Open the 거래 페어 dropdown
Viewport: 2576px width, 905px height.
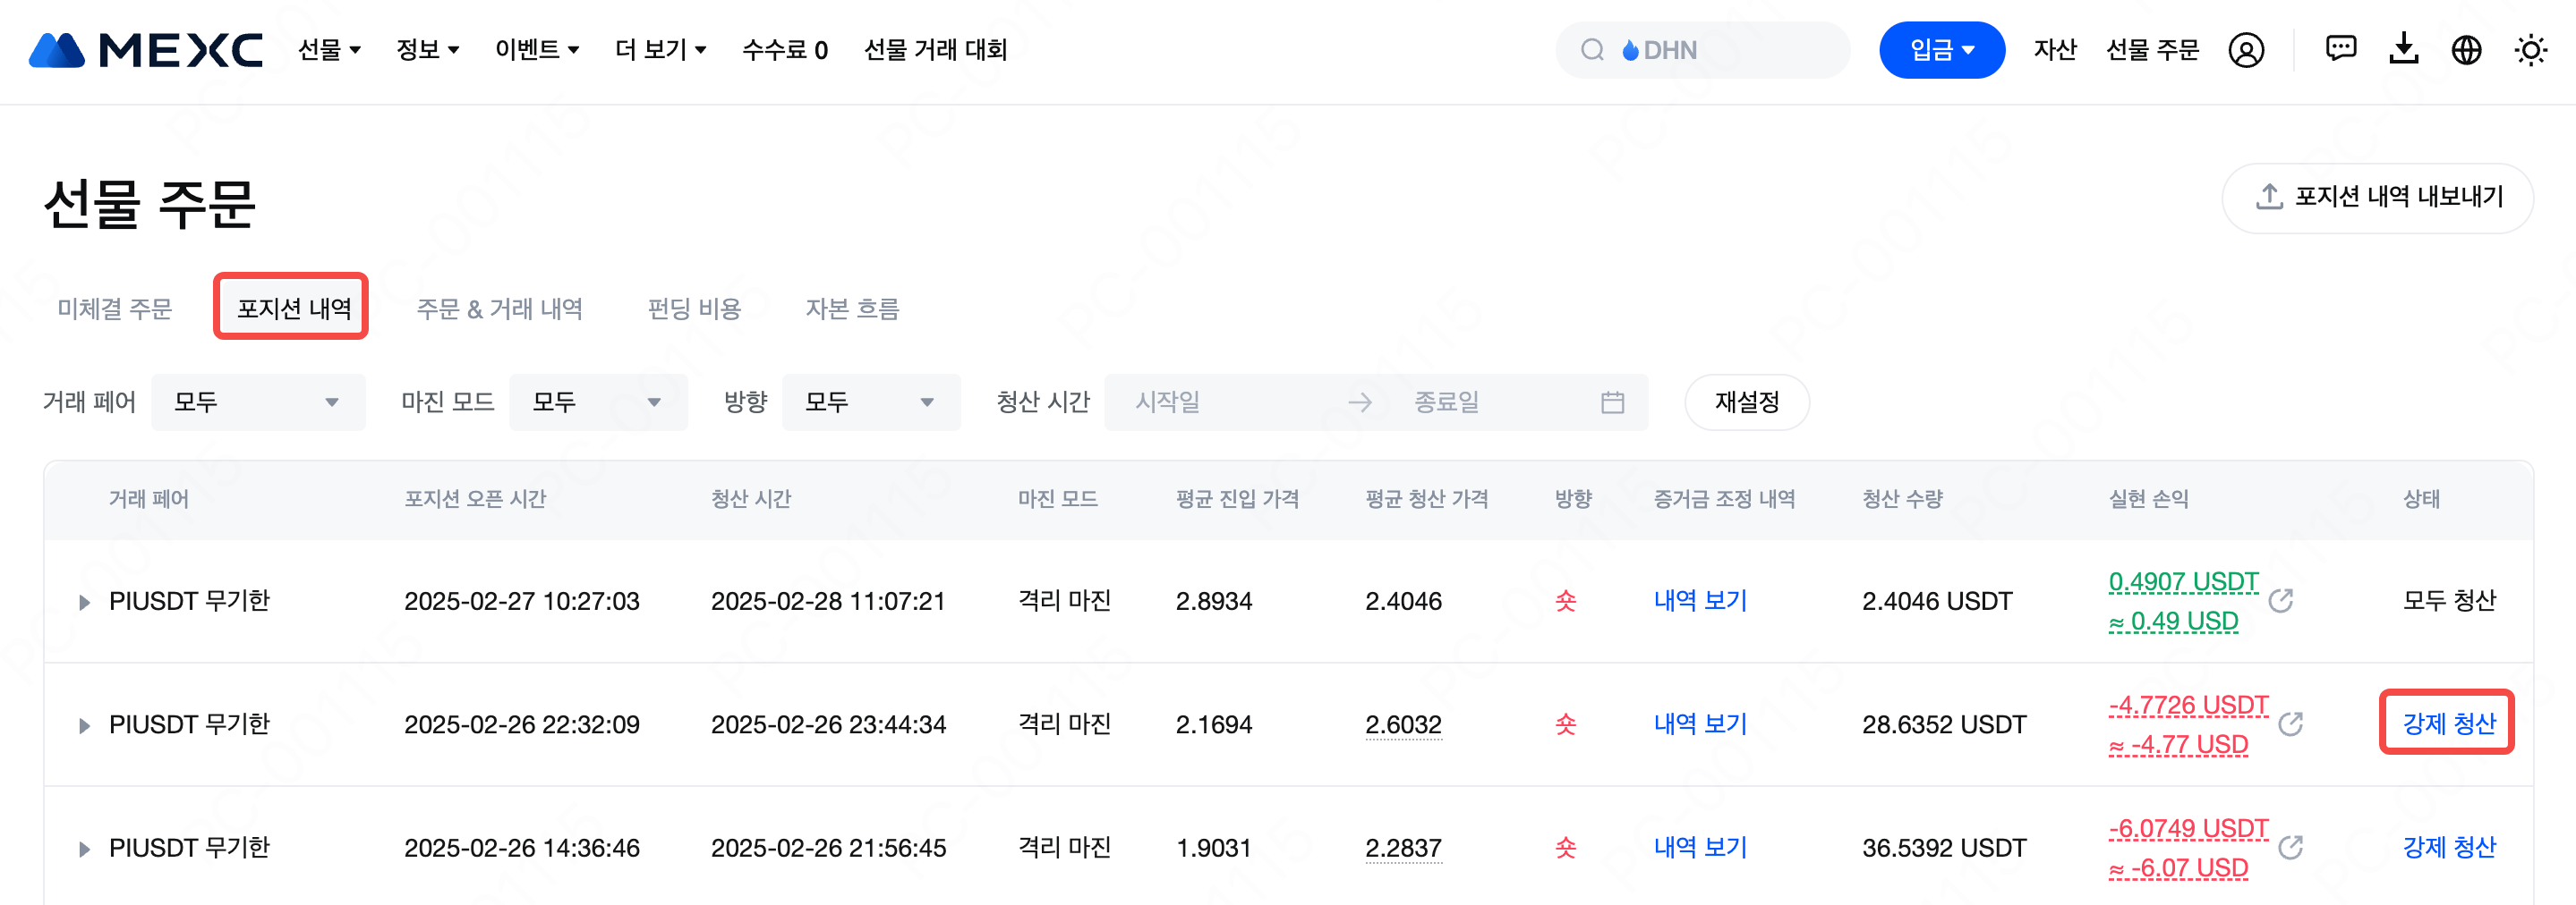click(x=258, y=402)
